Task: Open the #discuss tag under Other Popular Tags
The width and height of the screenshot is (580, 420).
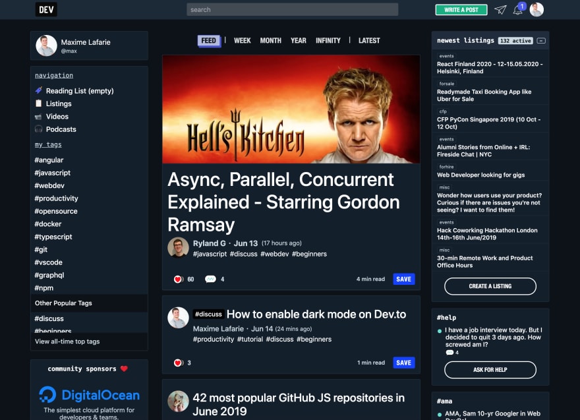Action: (49, 318)
